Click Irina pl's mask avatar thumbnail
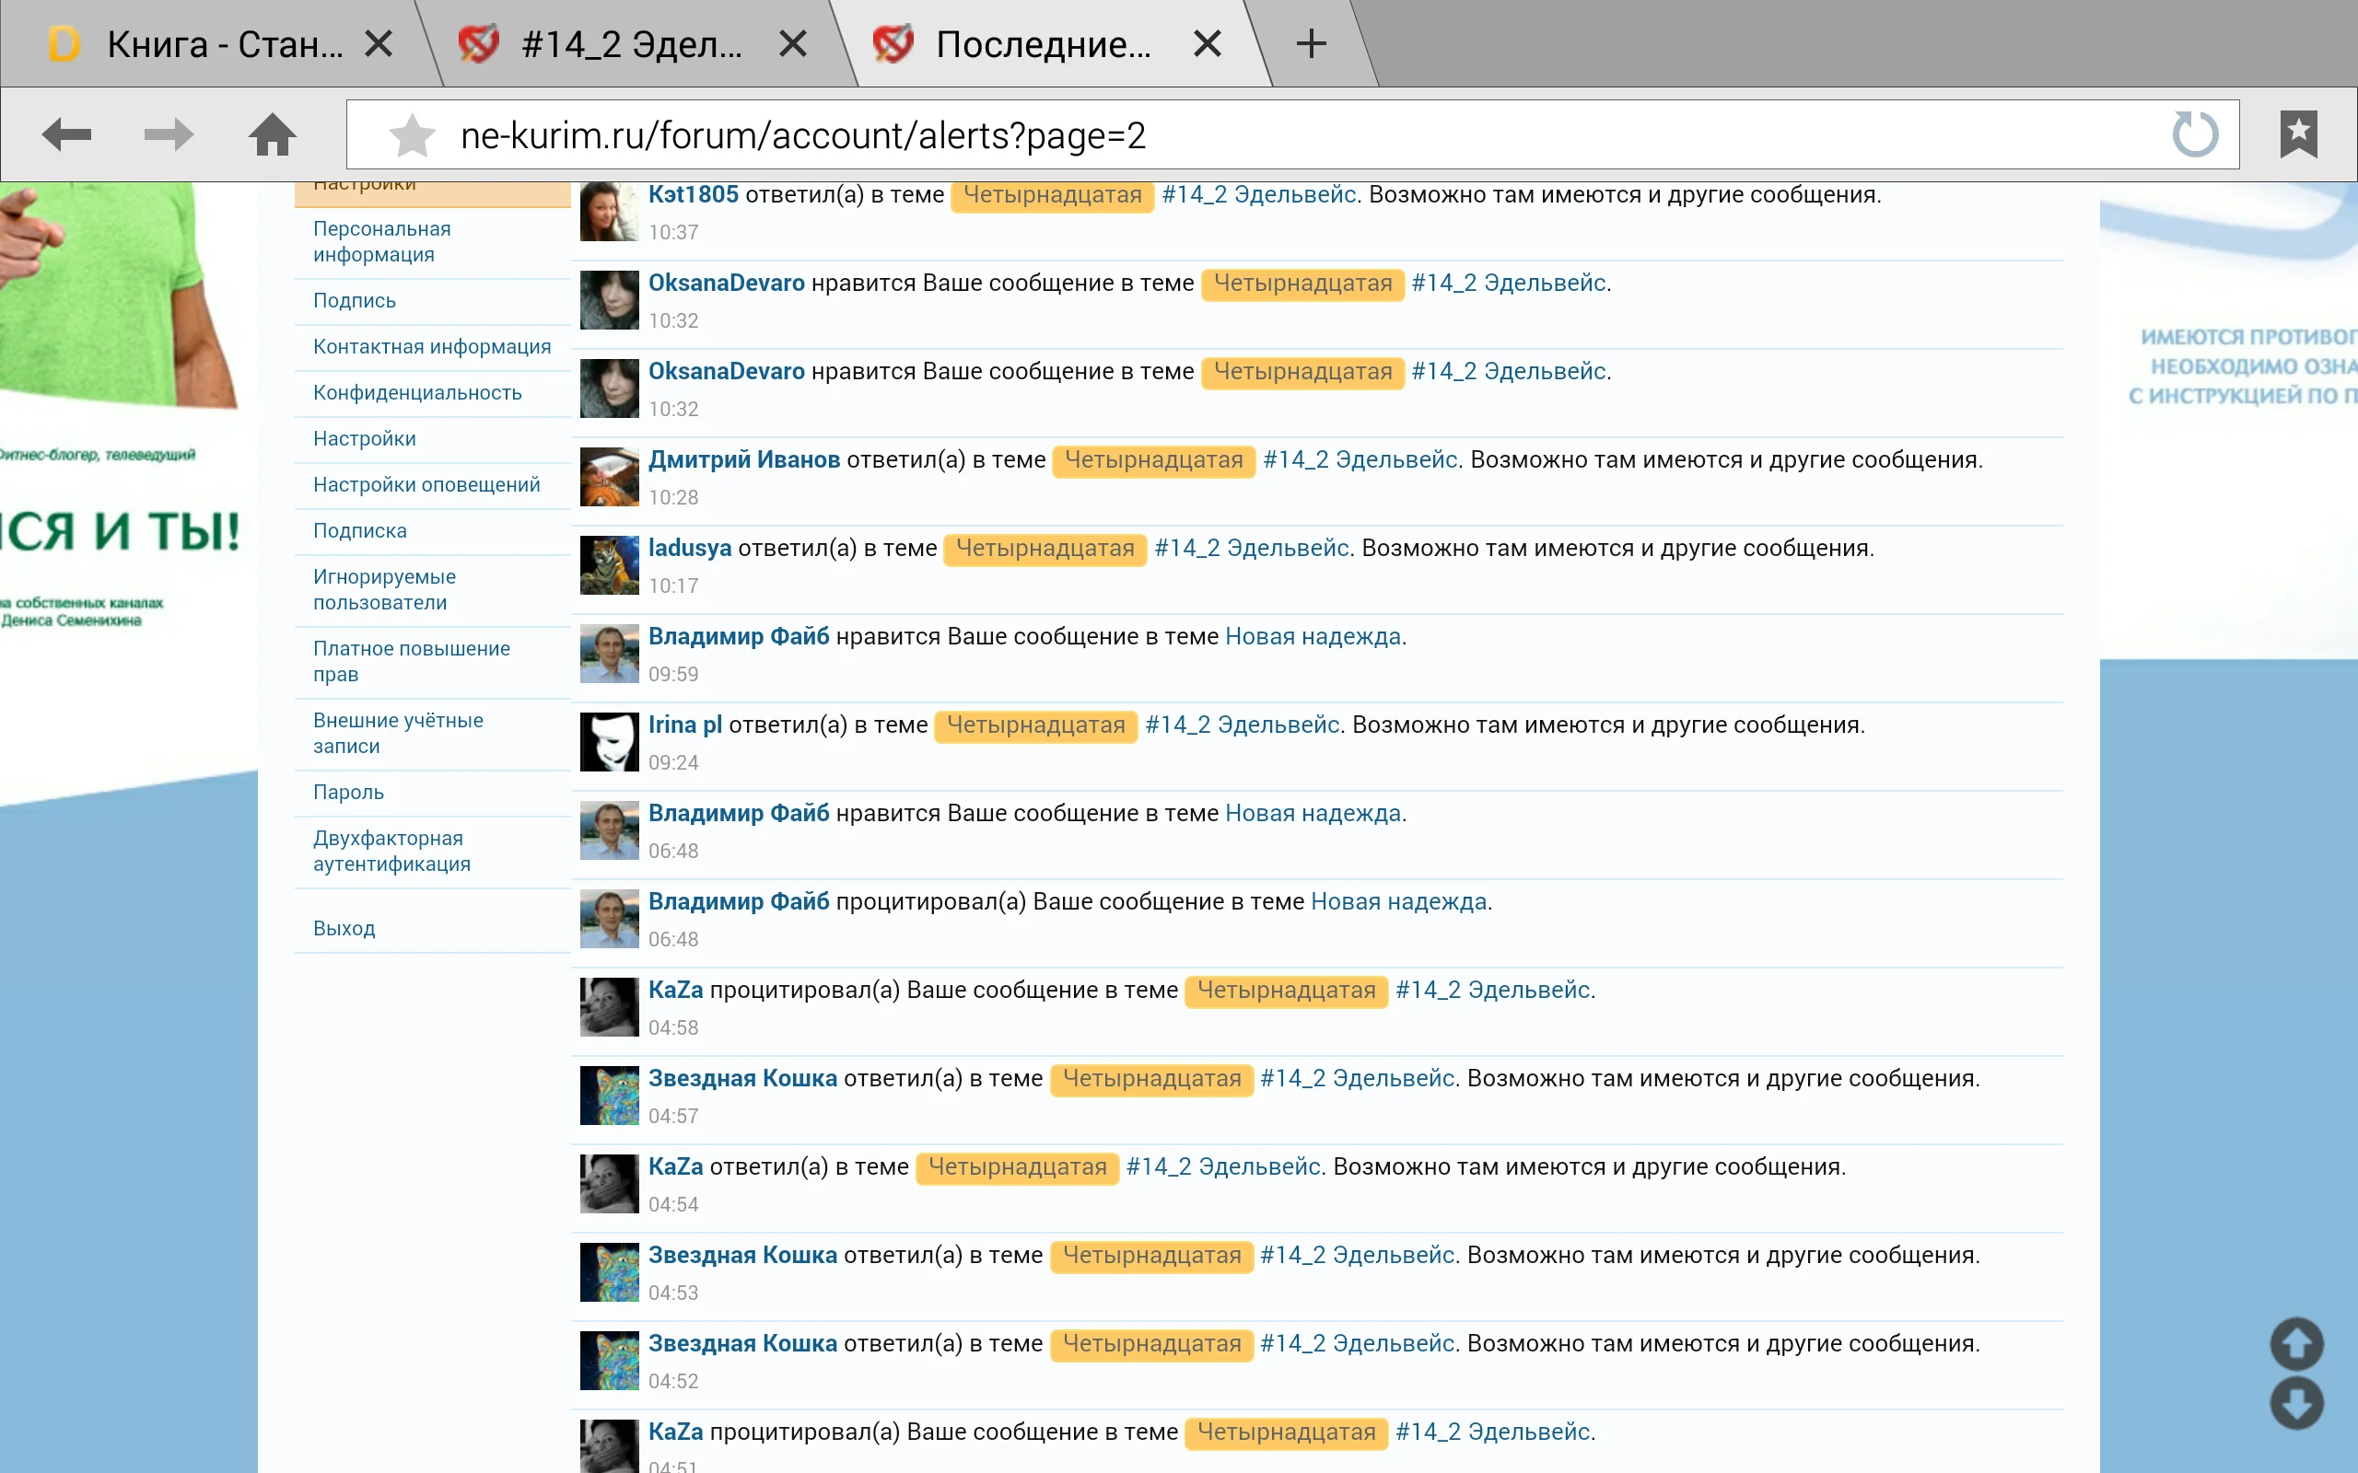The width and height of the screenshot is (2358, 1473). pos(609,741)
